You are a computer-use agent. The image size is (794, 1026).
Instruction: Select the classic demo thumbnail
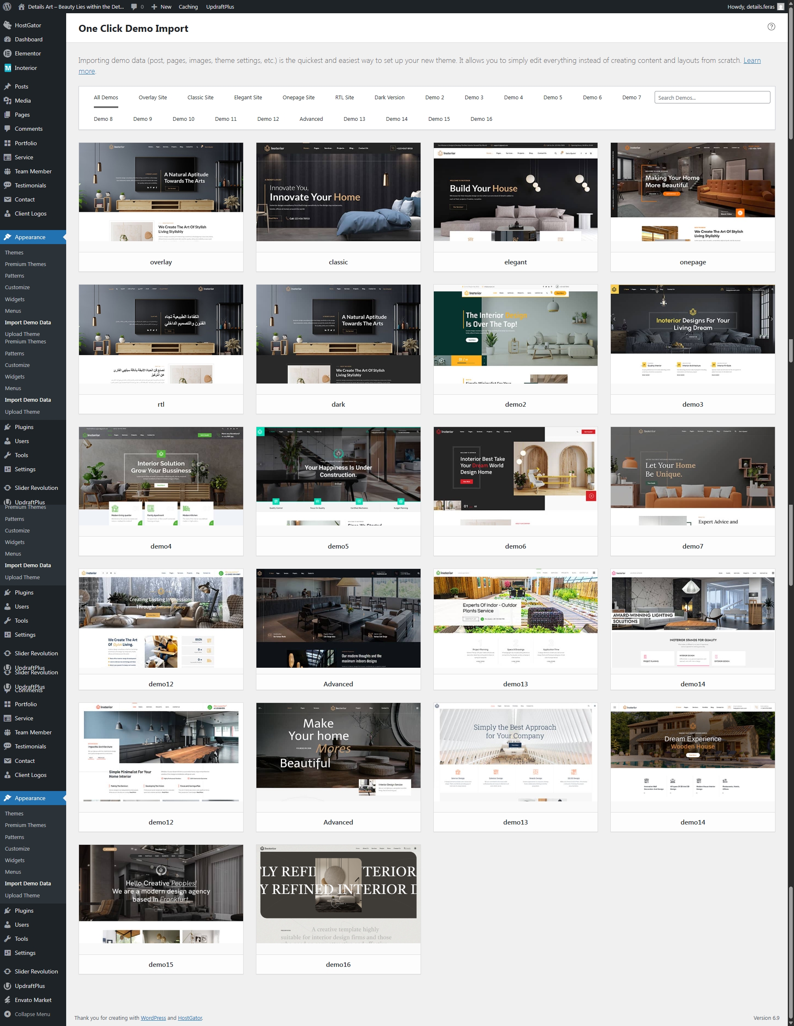coord(338,192)
